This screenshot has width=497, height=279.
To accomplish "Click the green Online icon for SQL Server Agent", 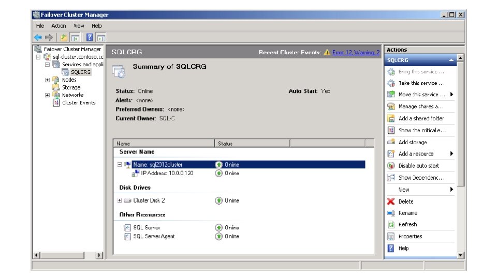I will [x=218, y=236].
